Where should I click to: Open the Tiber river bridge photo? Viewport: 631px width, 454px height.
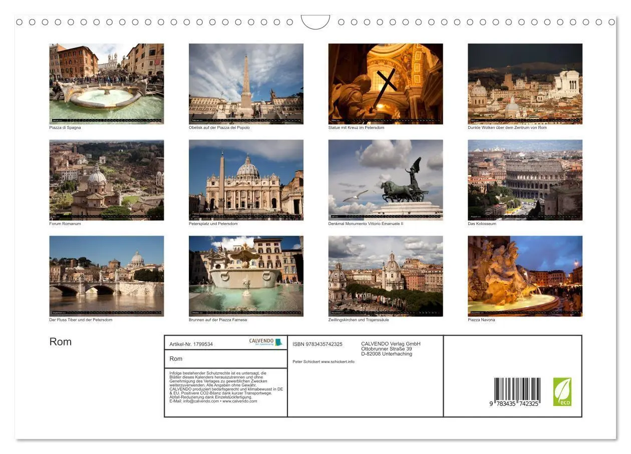tap(107, 276)
